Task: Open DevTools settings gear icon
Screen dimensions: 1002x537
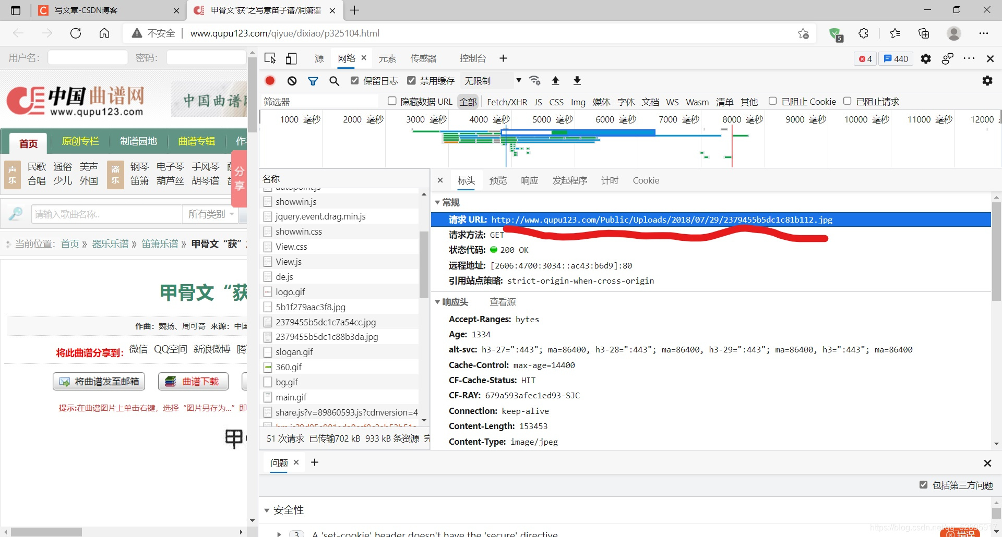Action: click(x=926, y=58)
